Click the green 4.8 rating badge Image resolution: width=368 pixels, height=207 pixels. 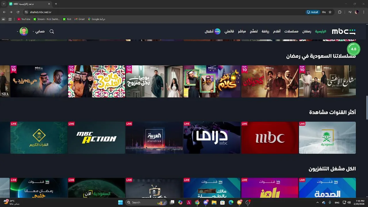click(354, 49)
